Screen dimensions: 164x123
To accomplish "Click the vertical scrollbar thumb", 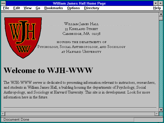I will 161,18.
